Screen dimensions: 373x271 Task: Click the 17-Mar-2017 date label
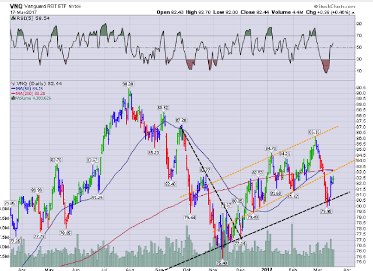point(23,12)
